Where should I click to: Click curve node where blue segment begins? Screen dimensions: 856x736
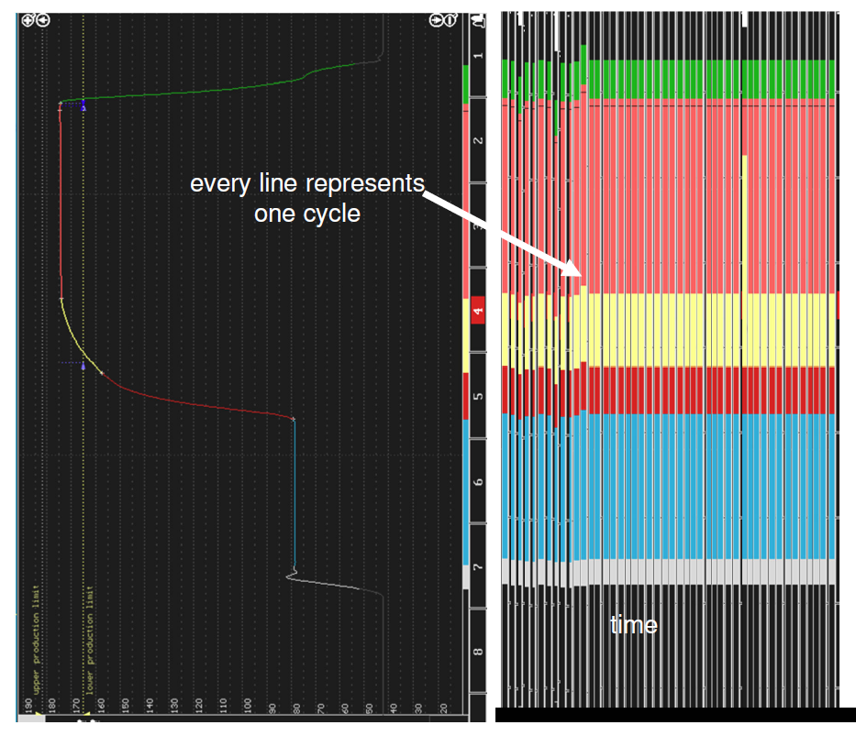pos(294,419)
